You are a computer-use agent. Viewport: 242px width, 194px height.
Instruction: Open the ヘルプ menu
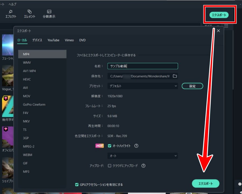click(12, 4)
